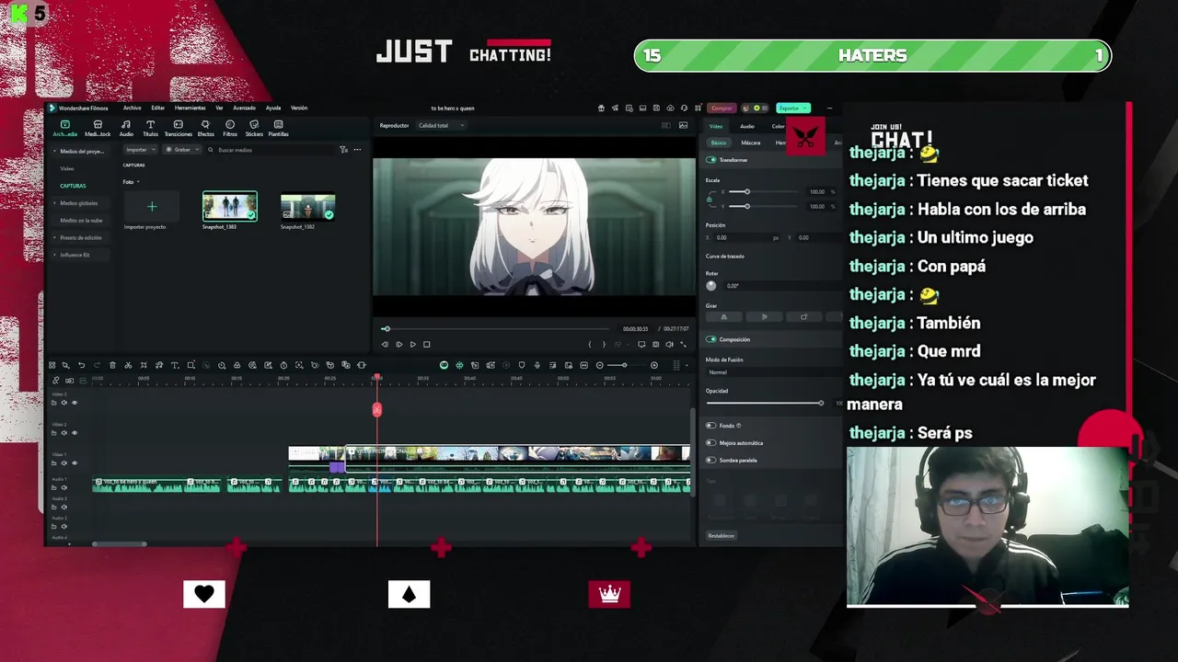Select the scissors split tool in timeline toolbar
1178x662 pixels.
point(128,365)
